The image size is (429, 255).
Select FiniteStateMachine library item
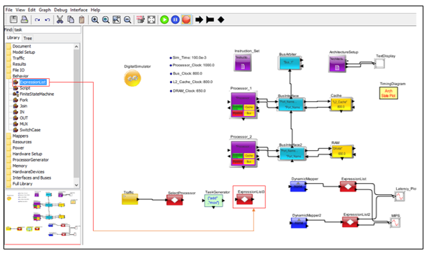[x=36, y=94]
